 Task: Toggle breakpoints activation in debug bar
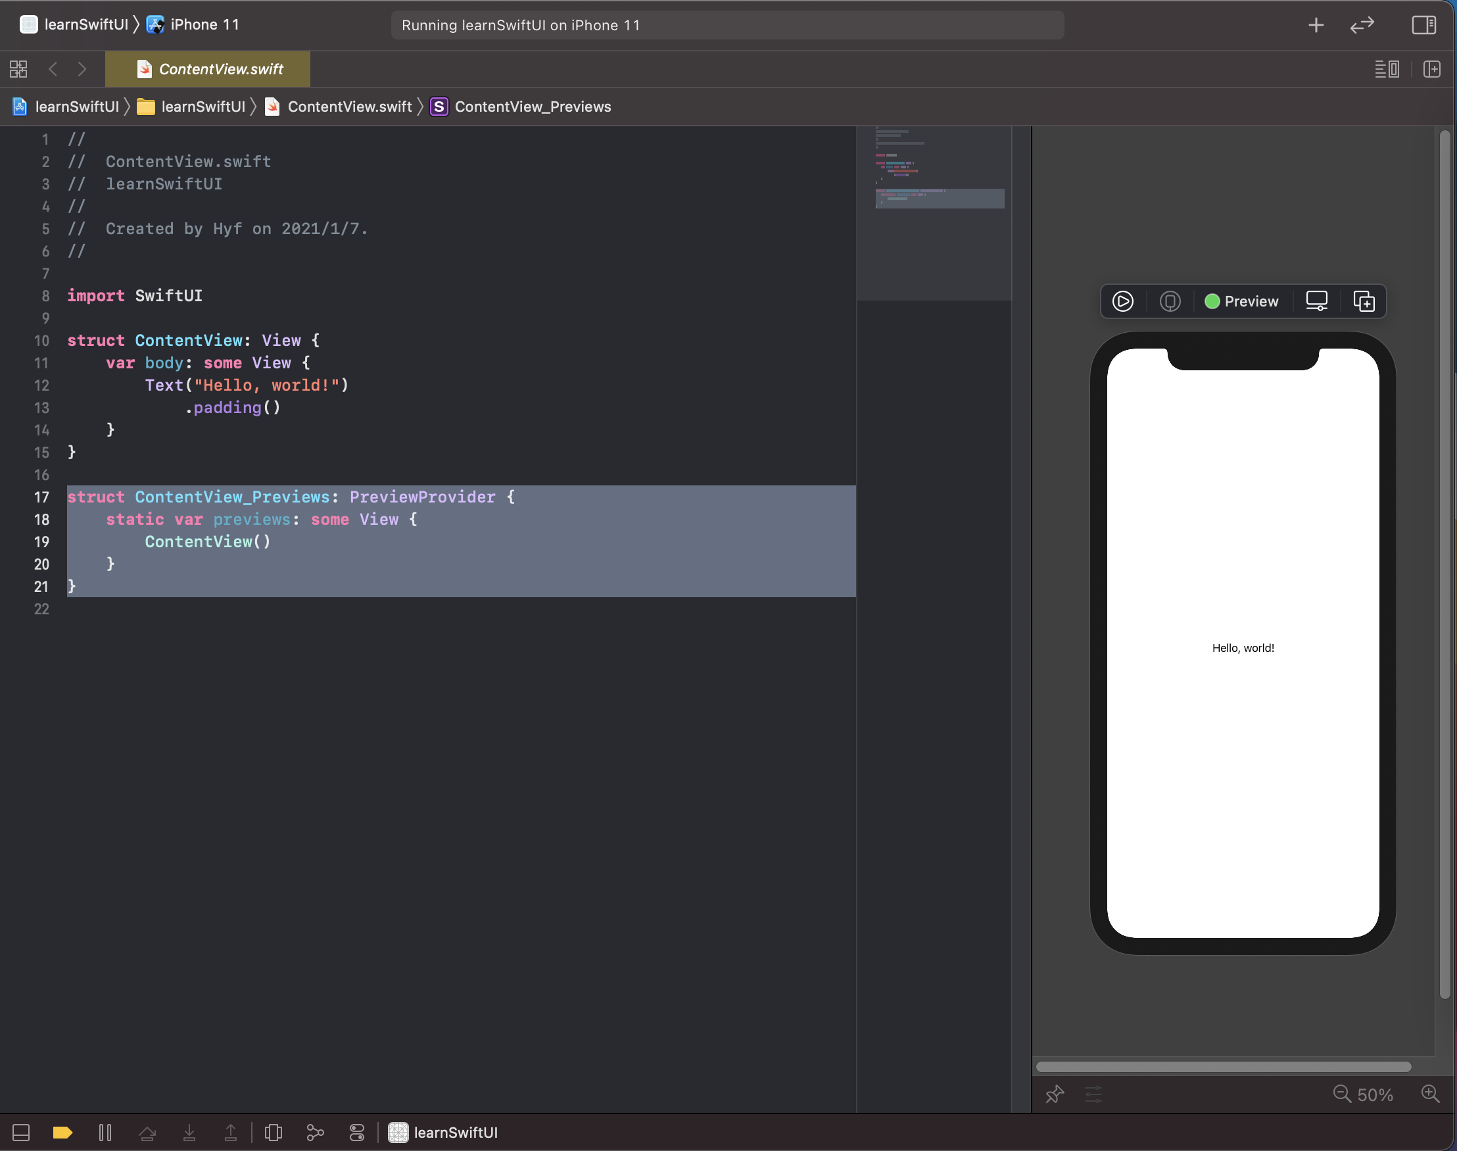(62, 1133)
